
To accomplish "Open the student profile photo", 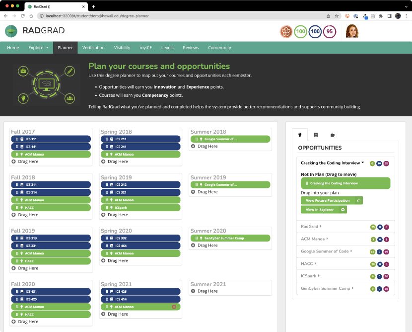I will [x=352, y=31].
